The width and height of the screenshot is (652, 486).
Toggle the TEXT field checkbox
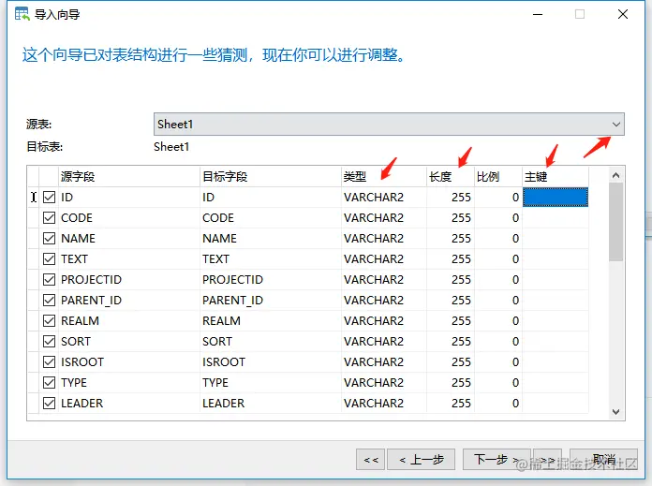[49, 259]
